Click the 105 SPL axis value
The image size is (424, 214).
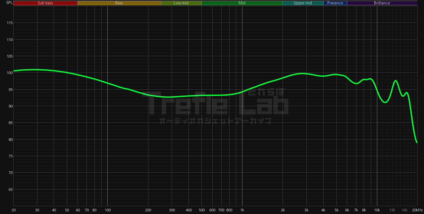(x=9, y=56)
